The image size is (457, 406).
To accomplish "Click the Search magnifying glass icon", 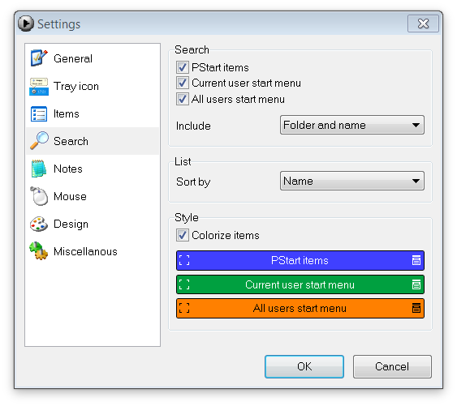I will coord(39,141).
